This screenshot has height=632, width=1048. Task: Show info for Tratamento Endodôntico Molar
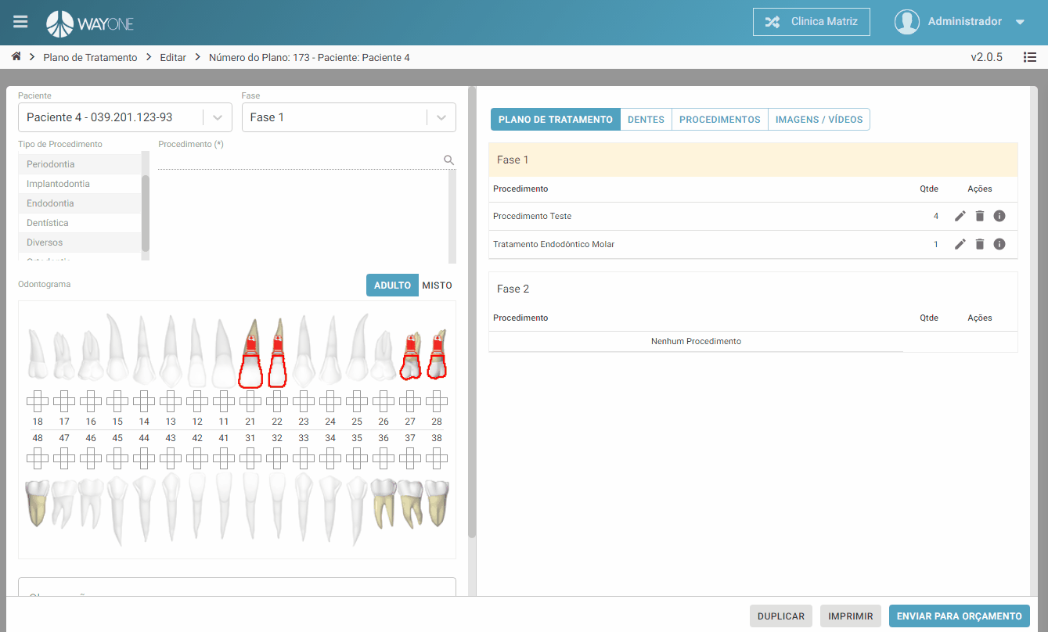(x=999, y=244)
